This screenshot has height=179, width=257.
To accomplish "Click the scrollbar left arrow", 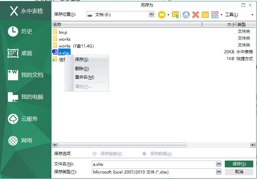I will pos(55,145).
